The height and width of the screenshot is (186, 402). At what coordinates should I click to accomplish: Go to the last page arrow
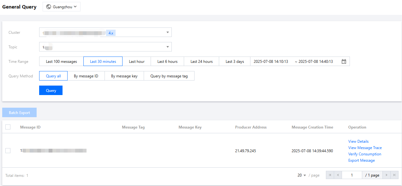pos(394,175)
